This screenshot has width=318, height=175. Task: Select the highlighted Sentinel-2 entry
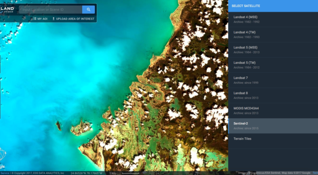pyautogui.click(x=273, y=126)
